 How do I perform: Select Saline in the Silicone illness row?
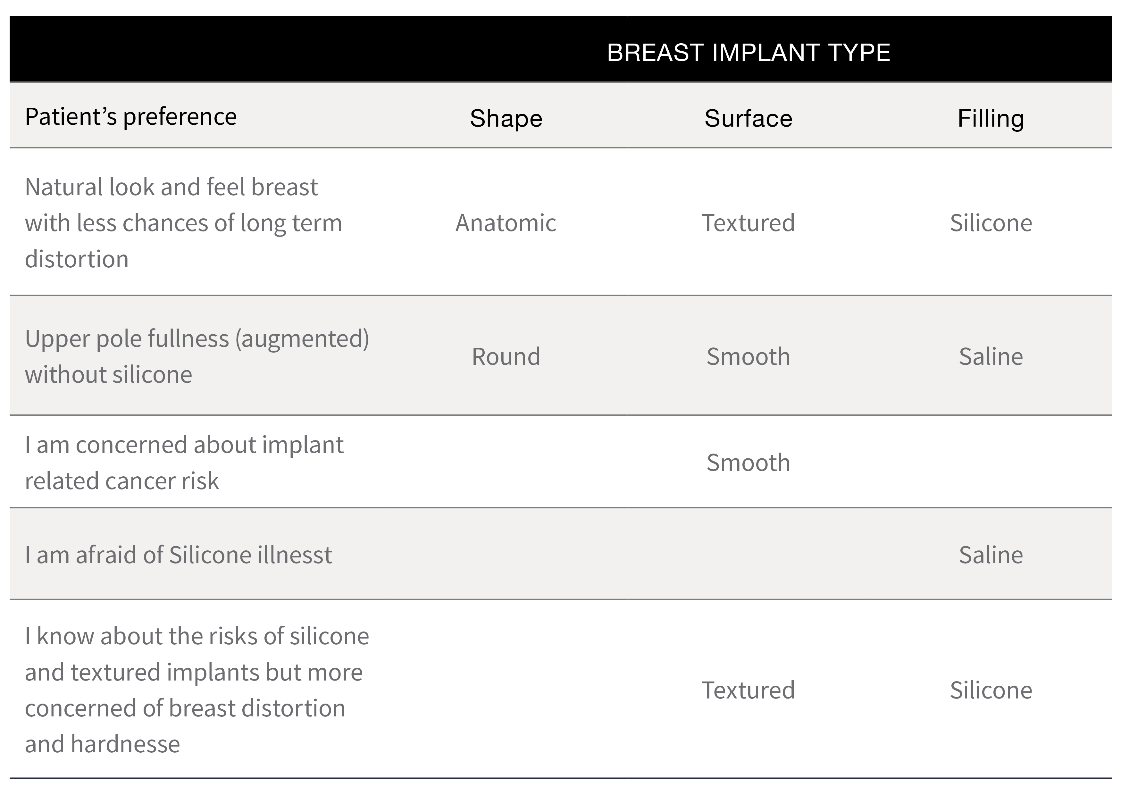(991, 555)
